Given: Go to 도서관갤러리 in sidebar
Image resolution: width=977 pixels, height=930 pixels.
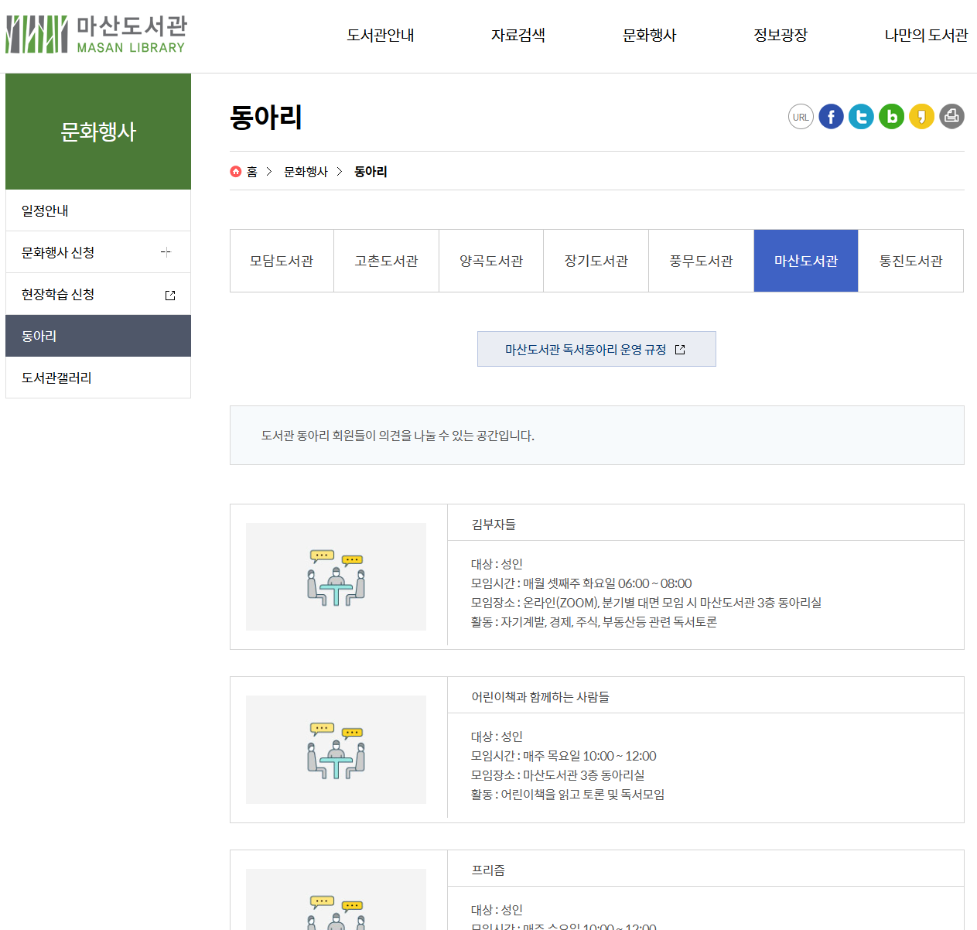Looking at the screenshot, I should coord(98,378).
